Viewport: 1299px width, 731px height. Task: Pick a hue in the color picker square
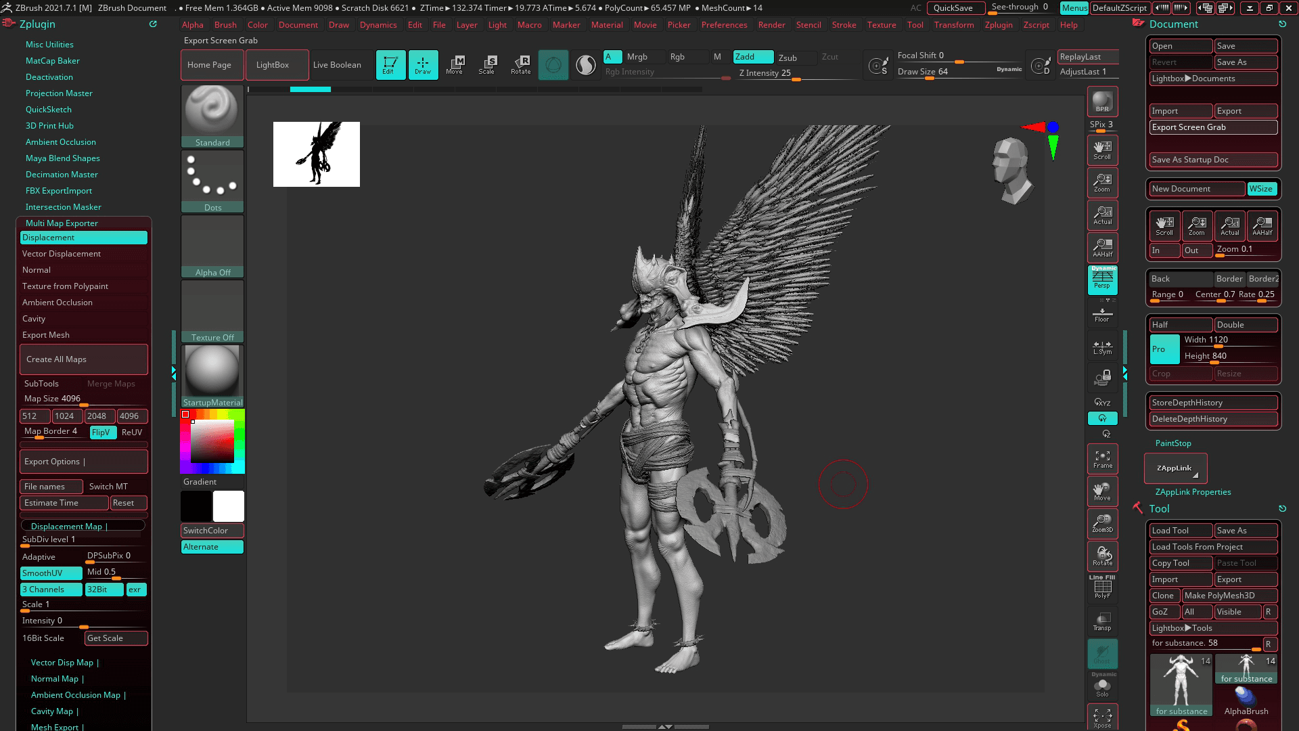pyautogui.click(x=212, y=441)
